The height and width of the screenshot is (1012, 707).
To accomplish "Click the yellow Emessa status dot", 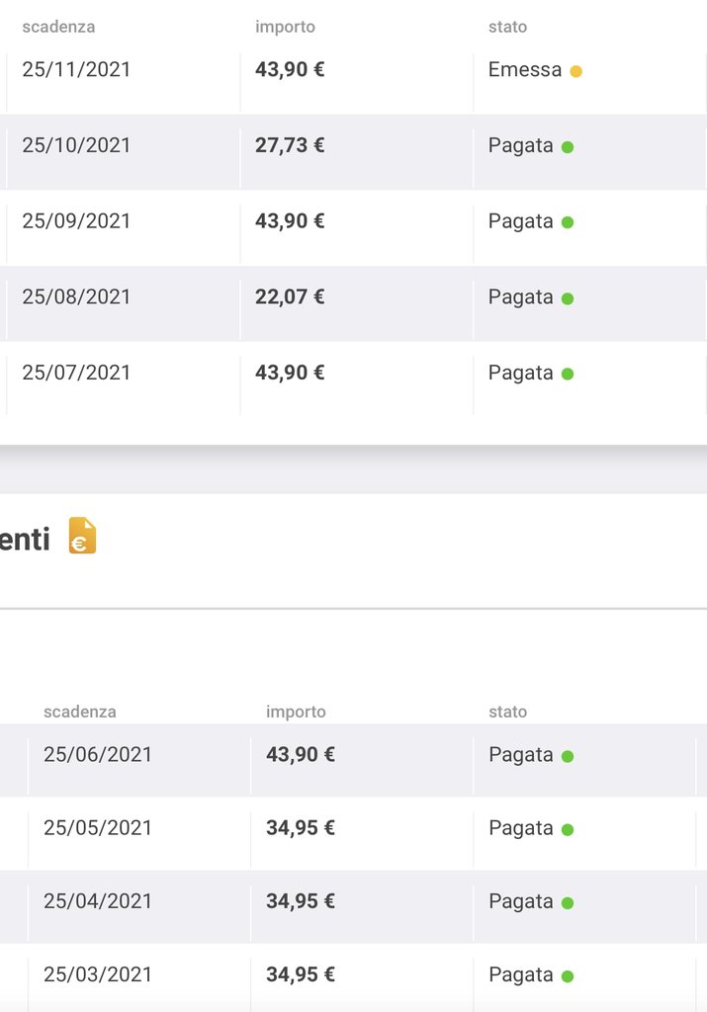I will (575, 71).
